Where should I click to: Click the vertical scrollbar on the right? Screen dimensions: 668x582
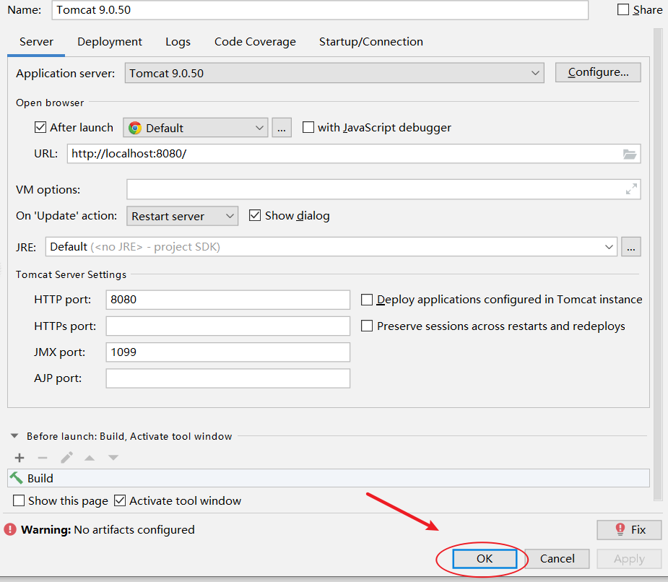point(658,264)
